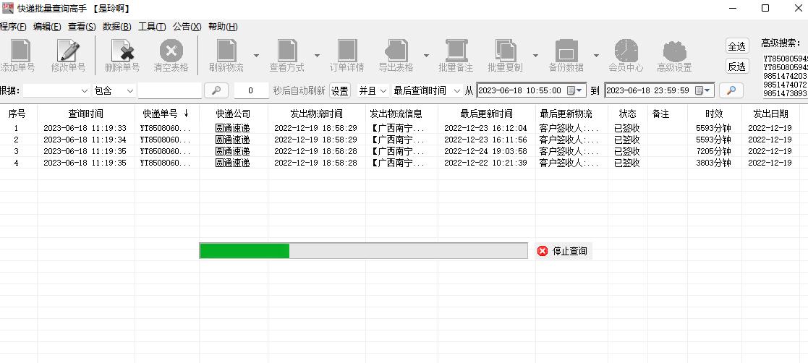Open the calendar picker of the end date
Screen dimensions: 808x363
704,90
